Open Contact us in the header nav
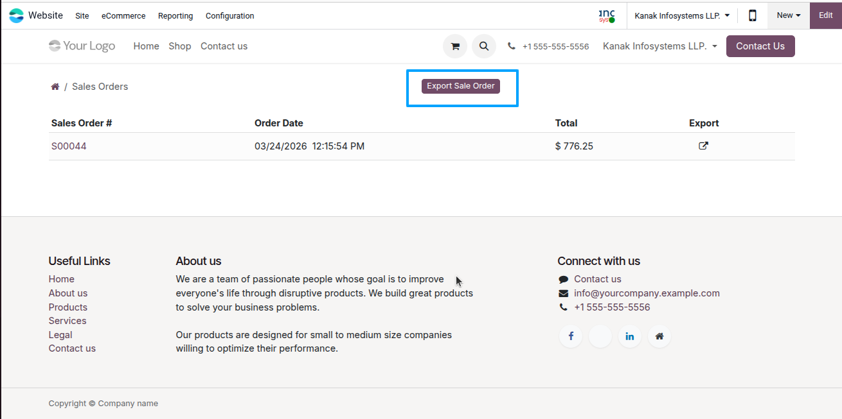 click(224, 46)
